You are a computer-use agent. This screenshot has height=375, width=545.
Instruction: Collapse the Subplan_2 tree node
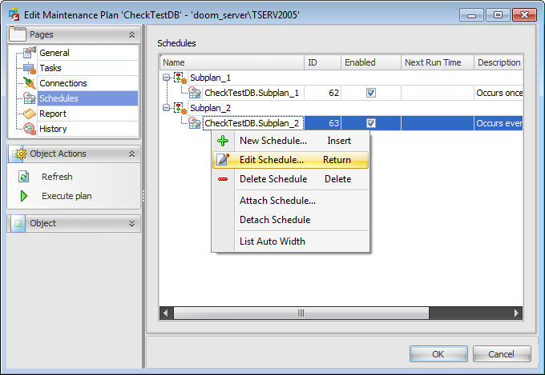click(166, 108)
